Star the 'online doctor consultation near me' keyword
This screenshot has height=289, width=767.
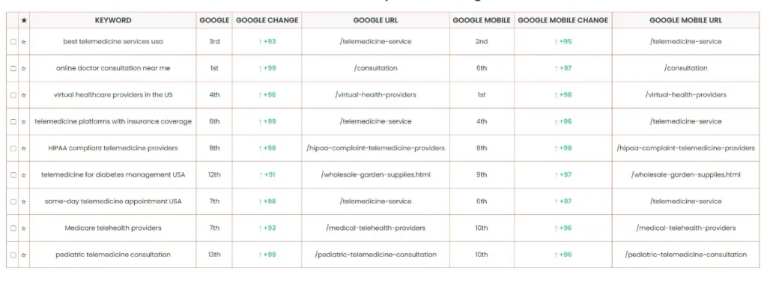click(24, 68)
